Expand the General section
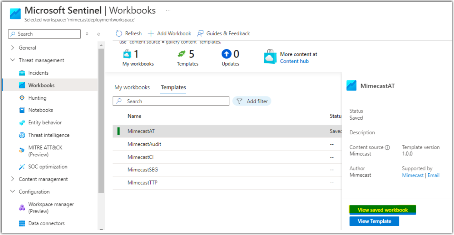Screen dimensions: 454x235 click(13, 48)
